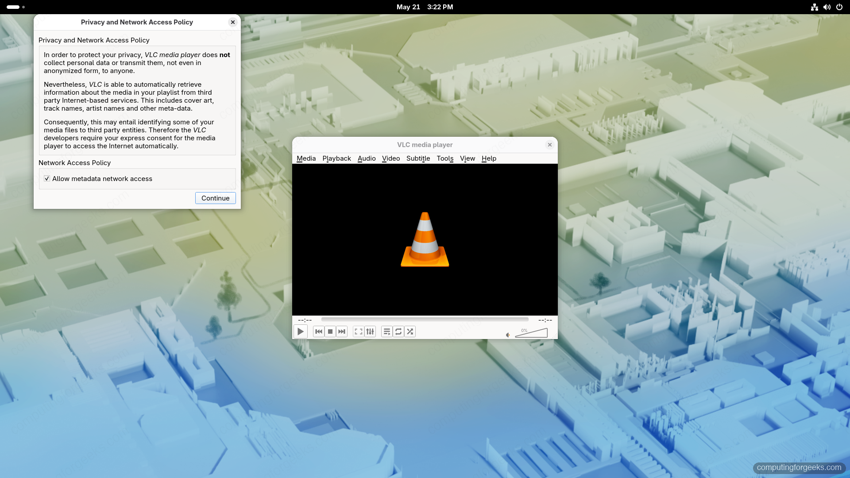Open the Media menu
Screen dimensions: 850x478
tap(306, 158)
